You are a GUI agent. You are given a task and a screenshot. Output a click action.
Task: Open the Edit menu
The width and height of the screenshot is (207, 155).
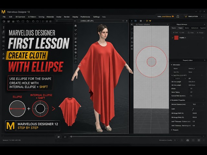coord(11,17)
